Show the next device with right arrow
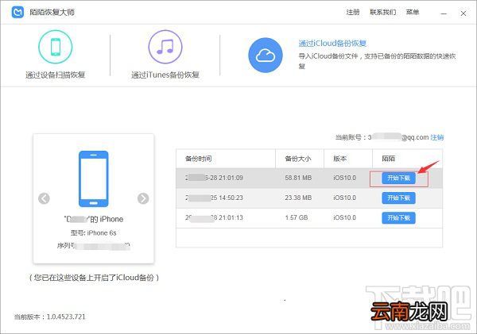 pos(143,198)
